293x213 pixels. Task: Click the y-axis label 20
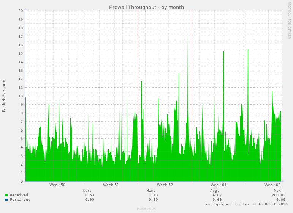coord(21,11)
